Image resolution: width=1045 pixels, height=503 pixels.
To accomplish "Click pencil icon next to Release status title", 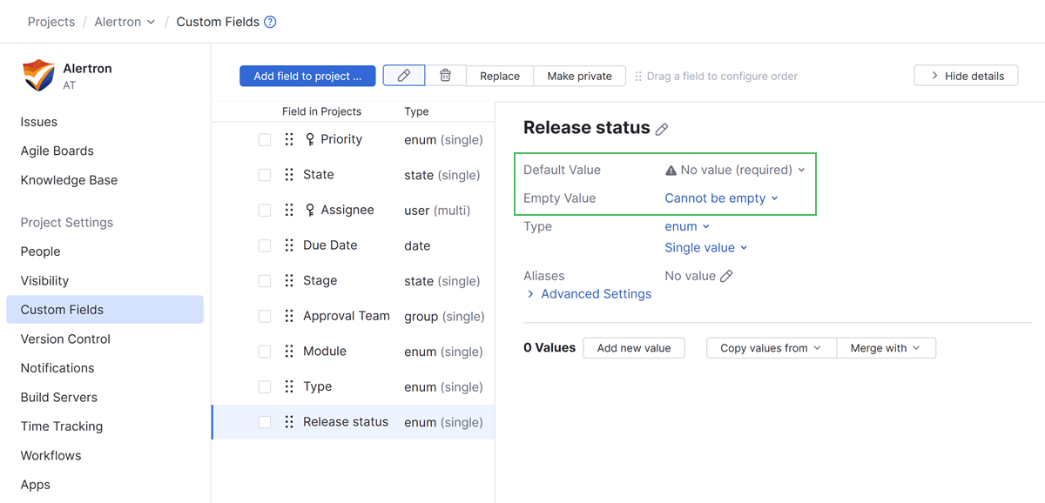I will [x=662, y=129].
